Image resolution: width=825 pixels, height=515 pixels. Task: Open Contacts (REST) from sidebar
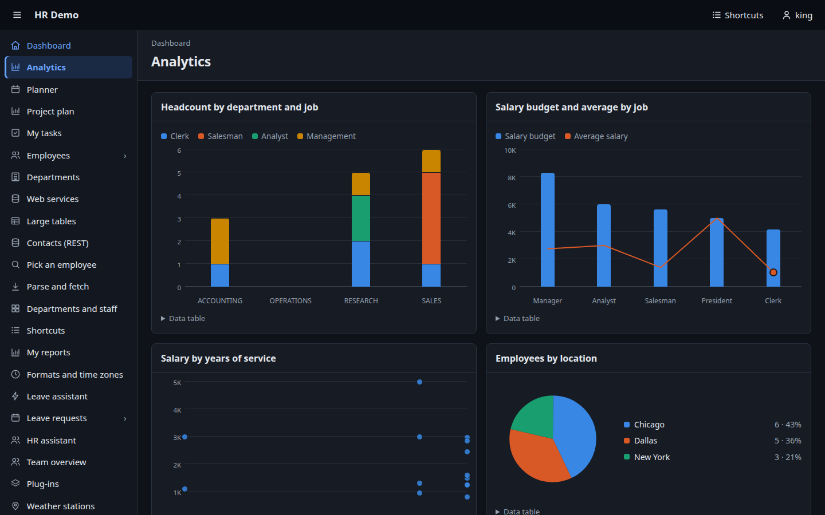pos(69,243)
